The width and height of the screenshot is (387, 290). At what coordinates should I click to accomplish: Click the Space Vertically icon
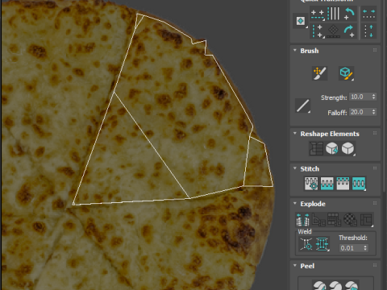pyautogui.click(x=368, y=31)
